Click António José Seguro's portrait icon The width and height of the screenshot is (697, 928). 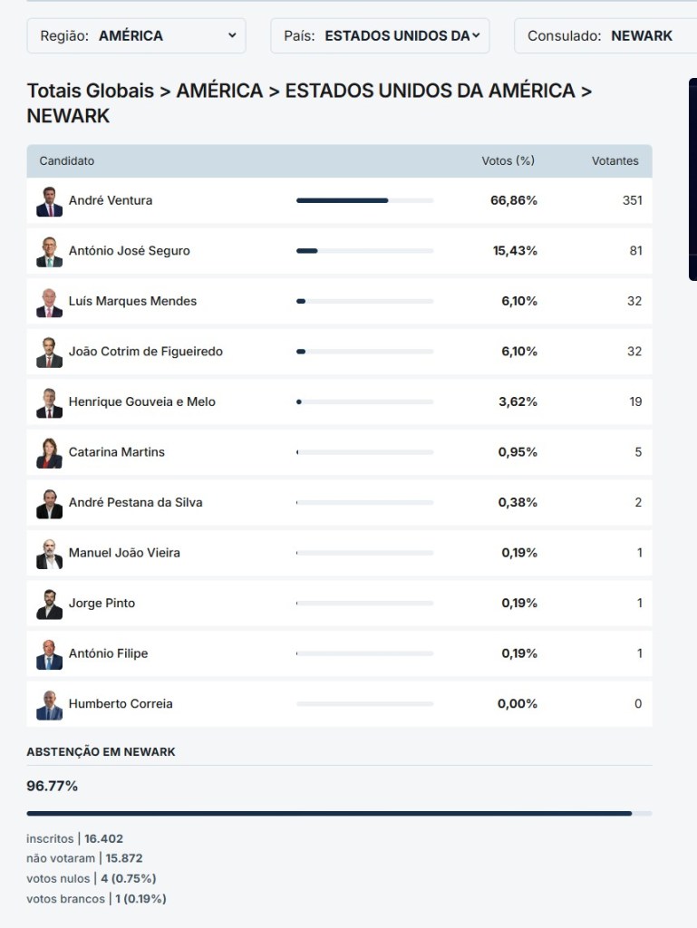[x=49, y=252]
